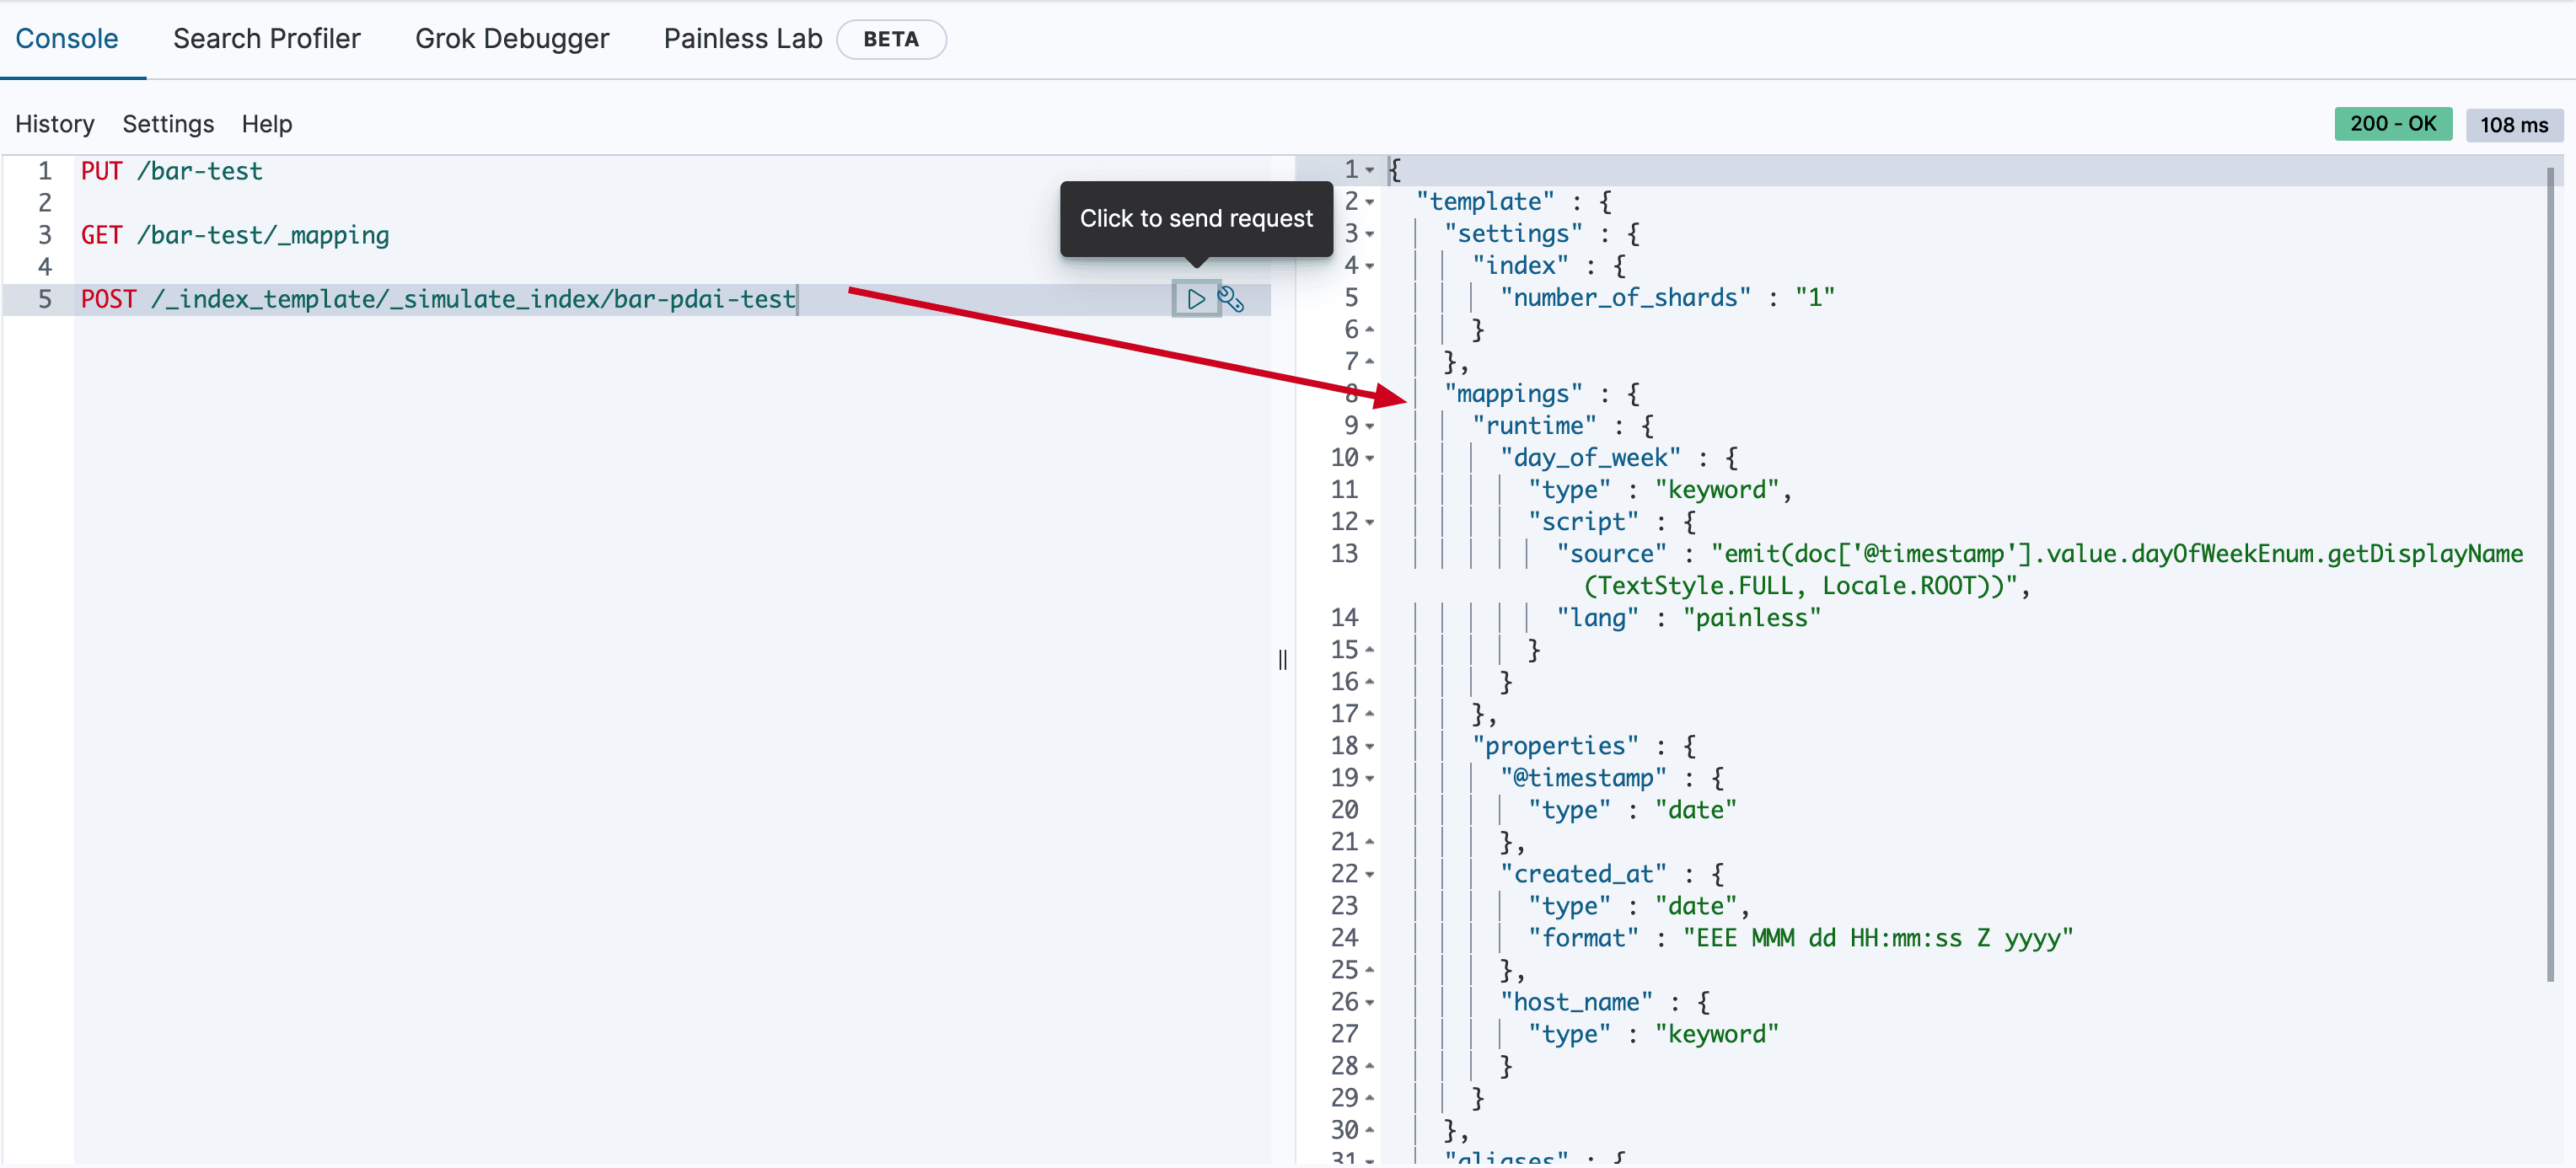This screenshot has width=2576, height=1168.
Task: Fold the "settings" block on line 3
Action: (x=1370, y=235)
